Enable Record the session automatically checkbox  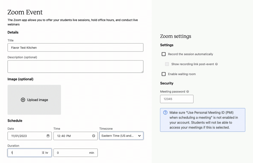click(x=164, y=54)
